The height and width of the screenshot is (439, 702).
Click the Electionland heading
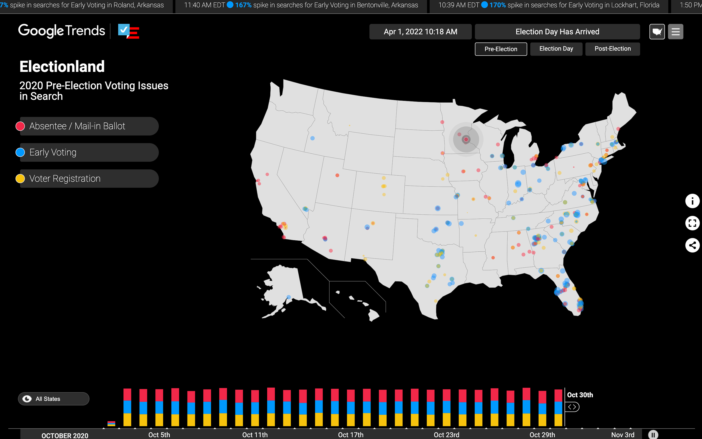[62, 66]
